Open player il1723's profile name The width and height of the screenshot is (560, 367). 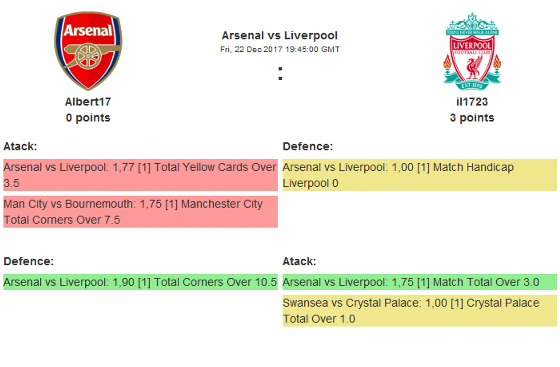[x=472, y=102]
